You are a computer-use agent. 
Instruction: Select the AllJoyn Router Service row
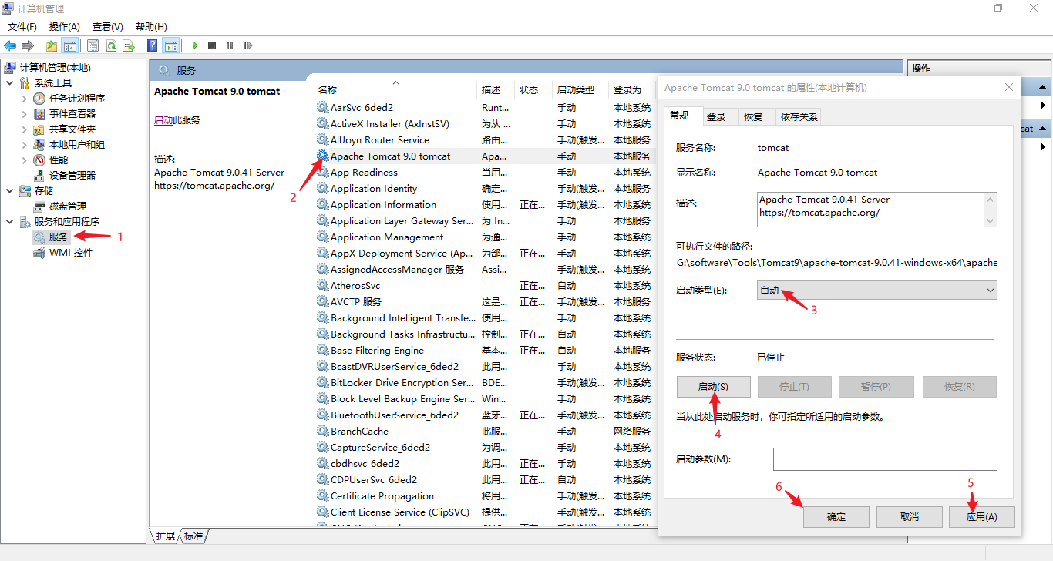(x=486, y=140)
